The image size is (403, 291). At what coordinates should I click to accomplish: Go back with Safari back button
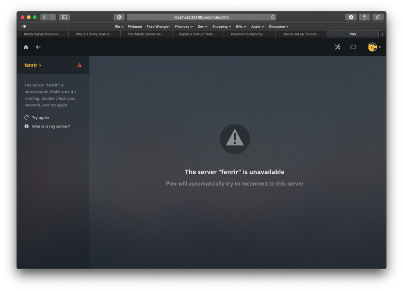point(44,17)
